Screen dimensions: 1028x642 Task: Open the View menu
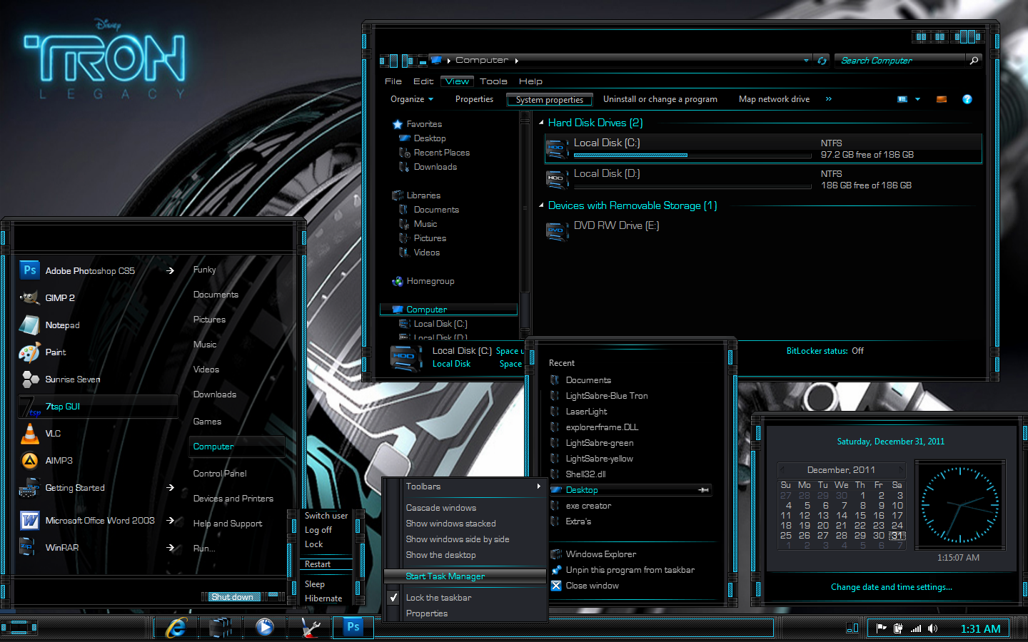click(457, 81)
